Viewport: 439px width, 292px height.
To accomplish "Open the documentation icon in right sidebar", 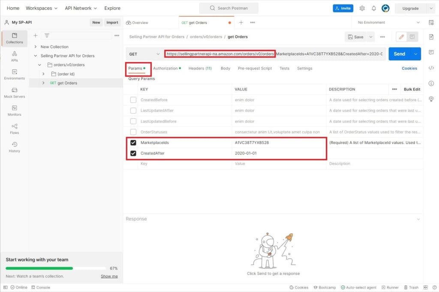I will [x=431, y=37].
